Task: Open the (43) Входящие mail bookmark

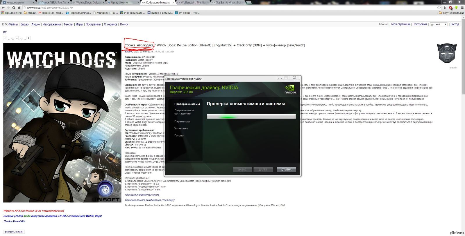Action: [x=133, y=13]
